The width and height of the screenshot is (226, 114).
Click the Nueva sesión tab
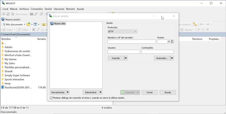click(11, 19)
